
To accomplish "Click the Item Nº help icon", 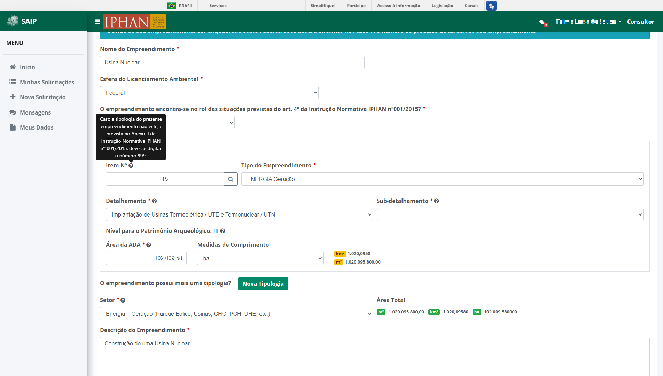I will [131, 165].
